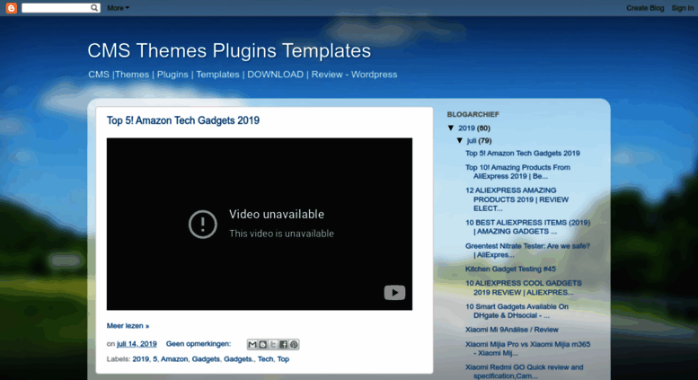Open archive link Xiaomi Mi 9Análise / Review
The image size is (698, 380).
[512, 330]
